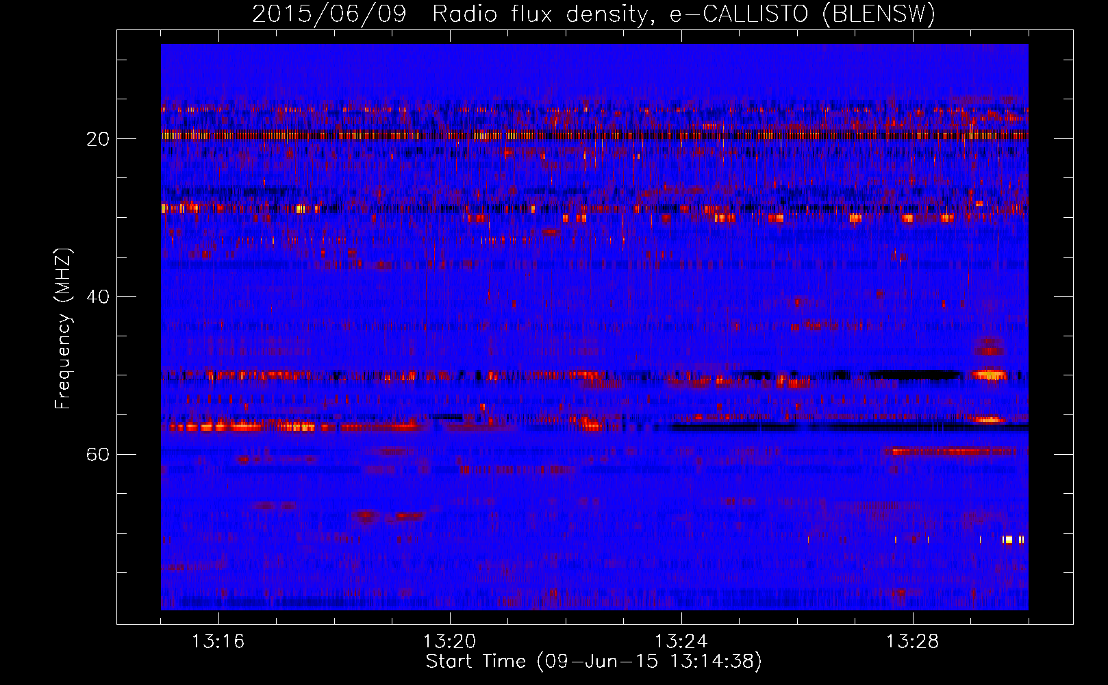Click the 40 MHz frequency tick label
Viewport: 1108px width, 685px height.
pos(98,297)
